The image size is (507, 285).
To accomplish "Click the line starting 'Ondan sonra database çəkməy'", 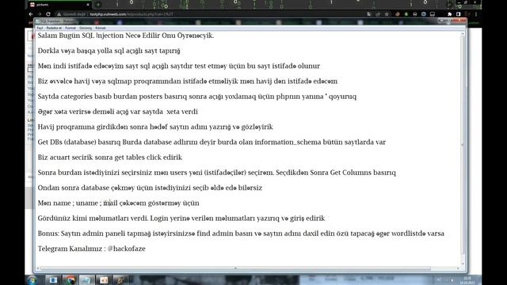I will (x=150, y=188).
